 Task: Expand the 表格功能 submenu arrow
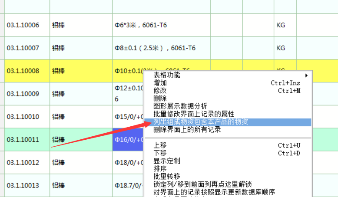click(307, 75)
